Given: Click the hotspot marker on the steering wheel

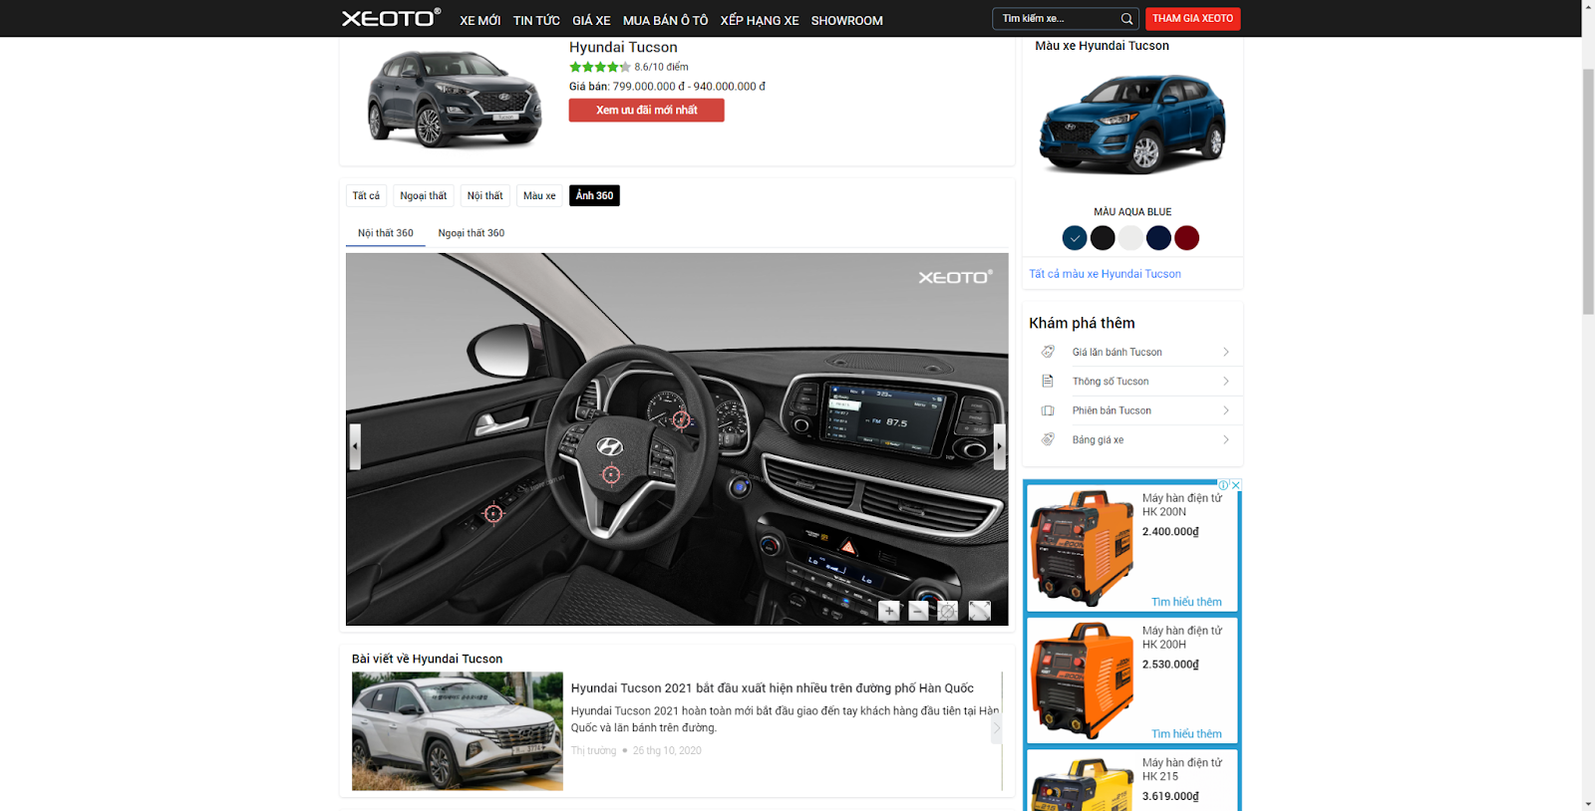Looking at the screenshot, I should (x=611, y=475).
